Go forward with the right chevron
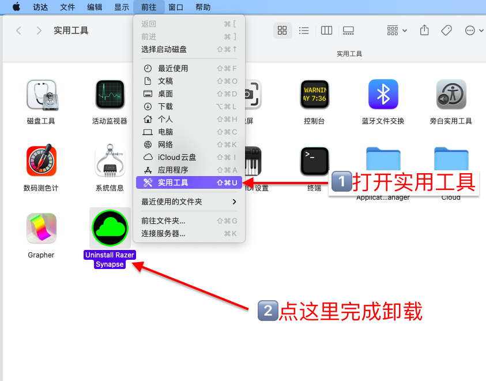This screenshot has height=381, width=486. pyautogui.click(x=39, y=31)
